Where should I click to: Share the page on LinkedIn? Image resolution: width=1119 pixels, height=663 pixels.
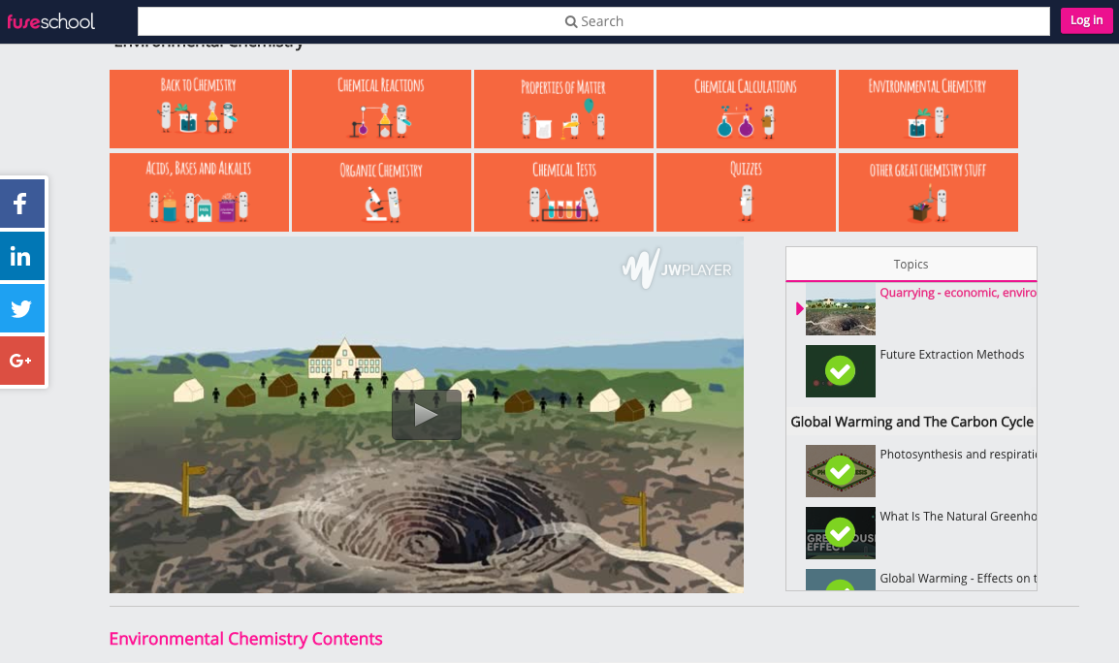[21, 256]
